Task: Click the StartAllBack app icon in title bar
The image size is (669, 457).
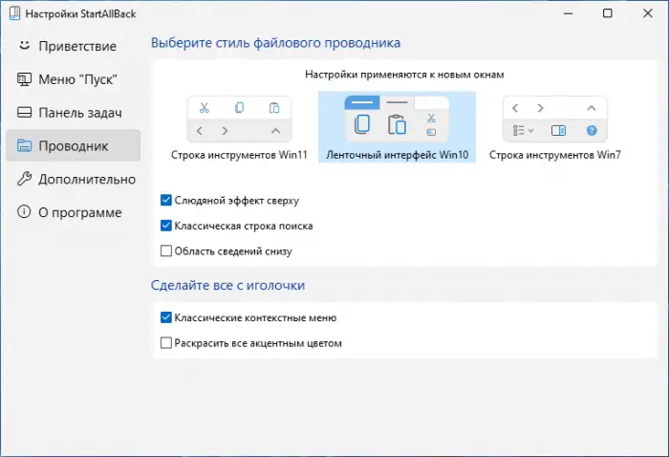Action: pos(13,13)
